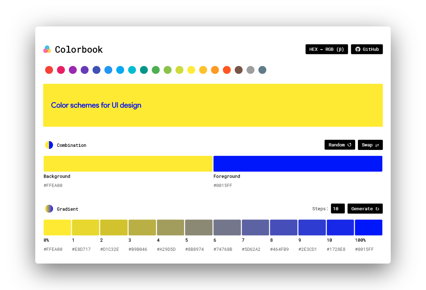Copy Foreground hex #0015FF under Combination
The height and width of the screenshot is (290, 426).
coord(223,186)
